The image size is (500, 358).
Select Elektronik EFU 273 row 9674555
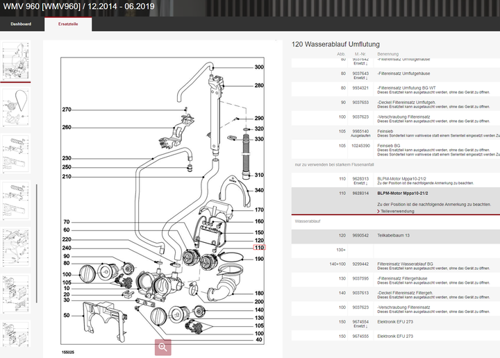click(396, 336)
